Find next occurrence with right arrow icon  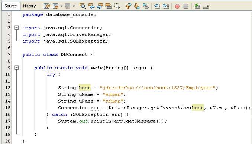100,6
